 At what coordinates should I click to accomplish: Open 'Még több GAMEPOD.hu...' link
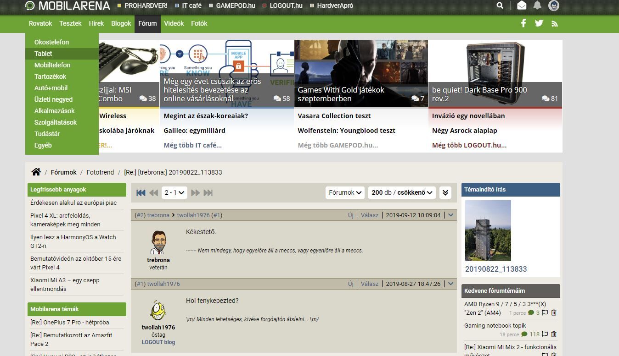[x=338, y=145]
